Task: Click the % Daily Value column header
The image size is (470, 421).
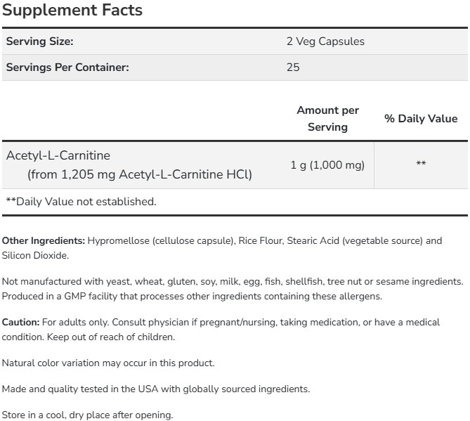Action: (421, 119)
